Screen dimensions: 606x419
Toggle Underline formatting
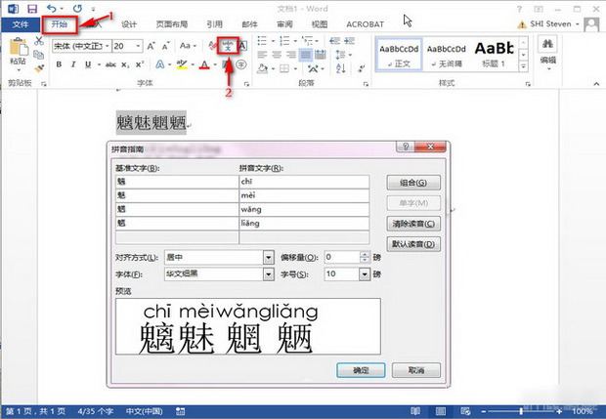(x=88, y=64)
